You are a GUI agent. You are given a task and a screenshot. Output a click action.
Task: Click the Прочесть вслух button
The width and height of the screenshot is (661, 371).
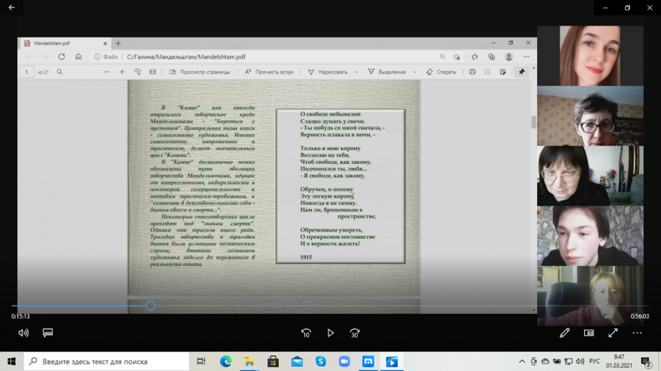coord(269,72)
